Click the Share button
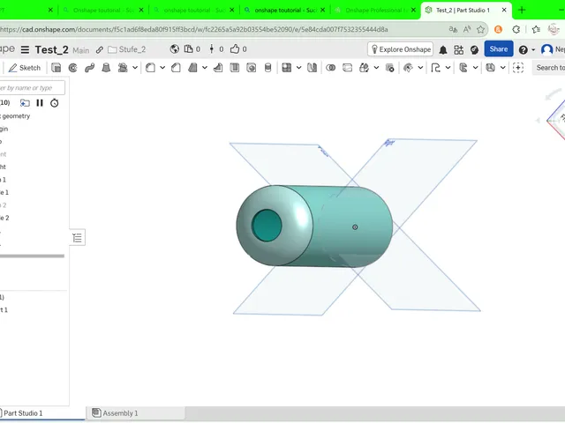 (x=499, y=49)
